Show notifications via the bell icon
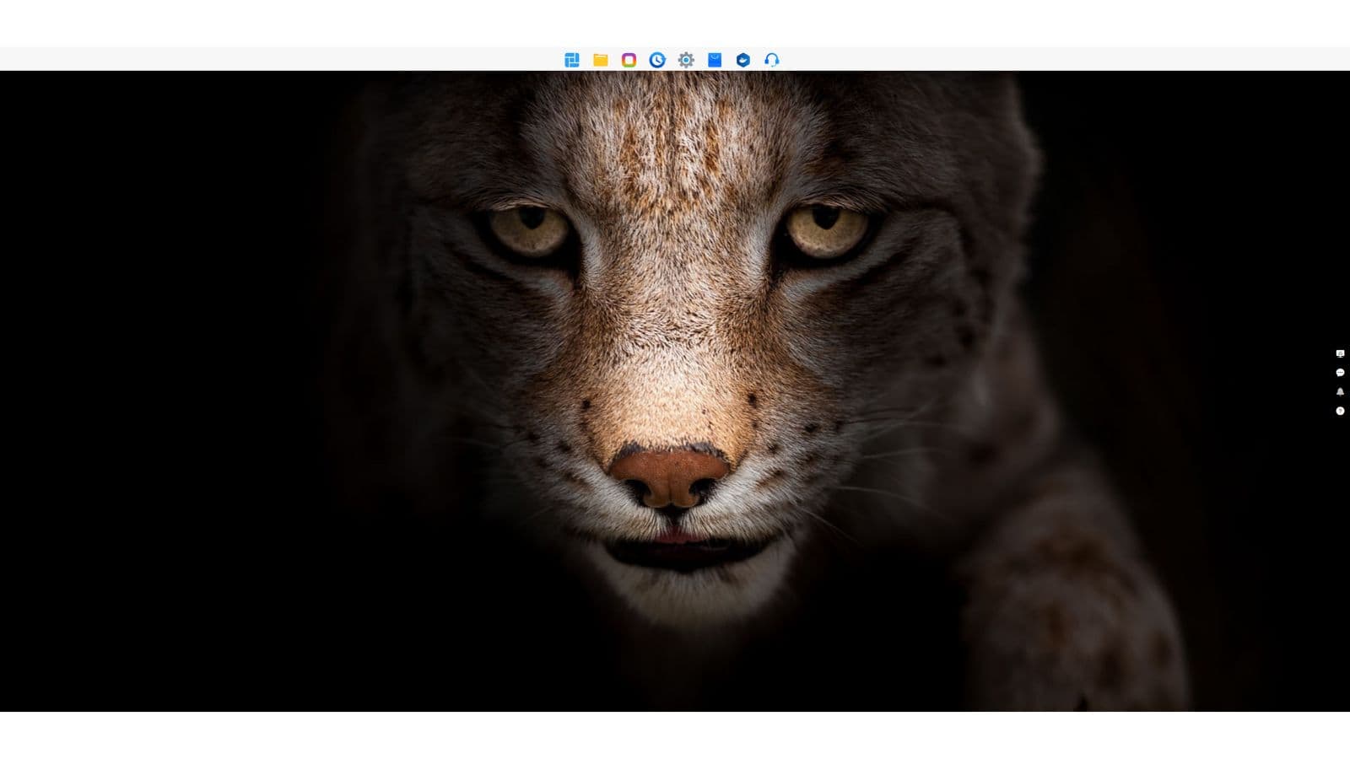The image size is (1350, 759). [1340, 392]
